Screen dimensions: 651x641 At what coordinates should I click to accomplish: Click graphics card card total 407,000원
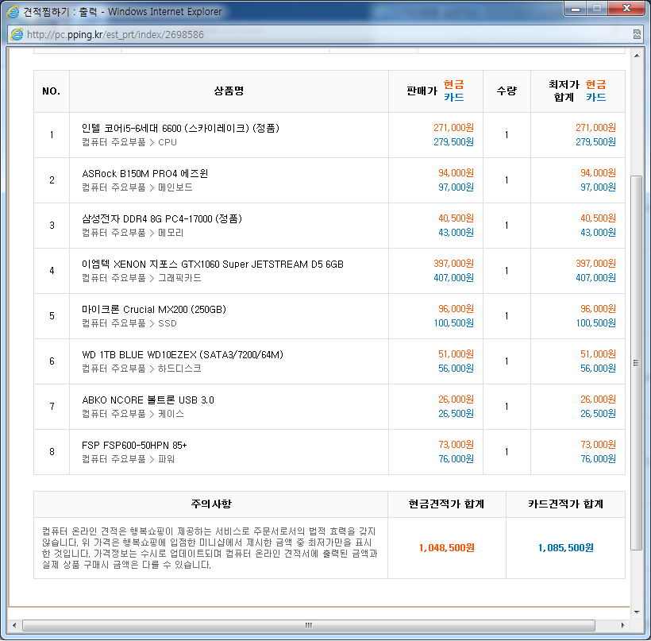pyautogui.click(x=595, y=277)
